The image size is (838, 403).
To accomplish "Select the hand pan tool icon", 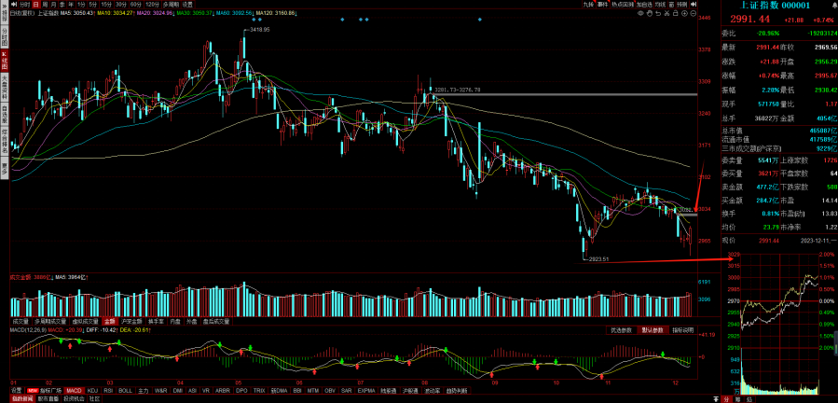I will 650,13.
